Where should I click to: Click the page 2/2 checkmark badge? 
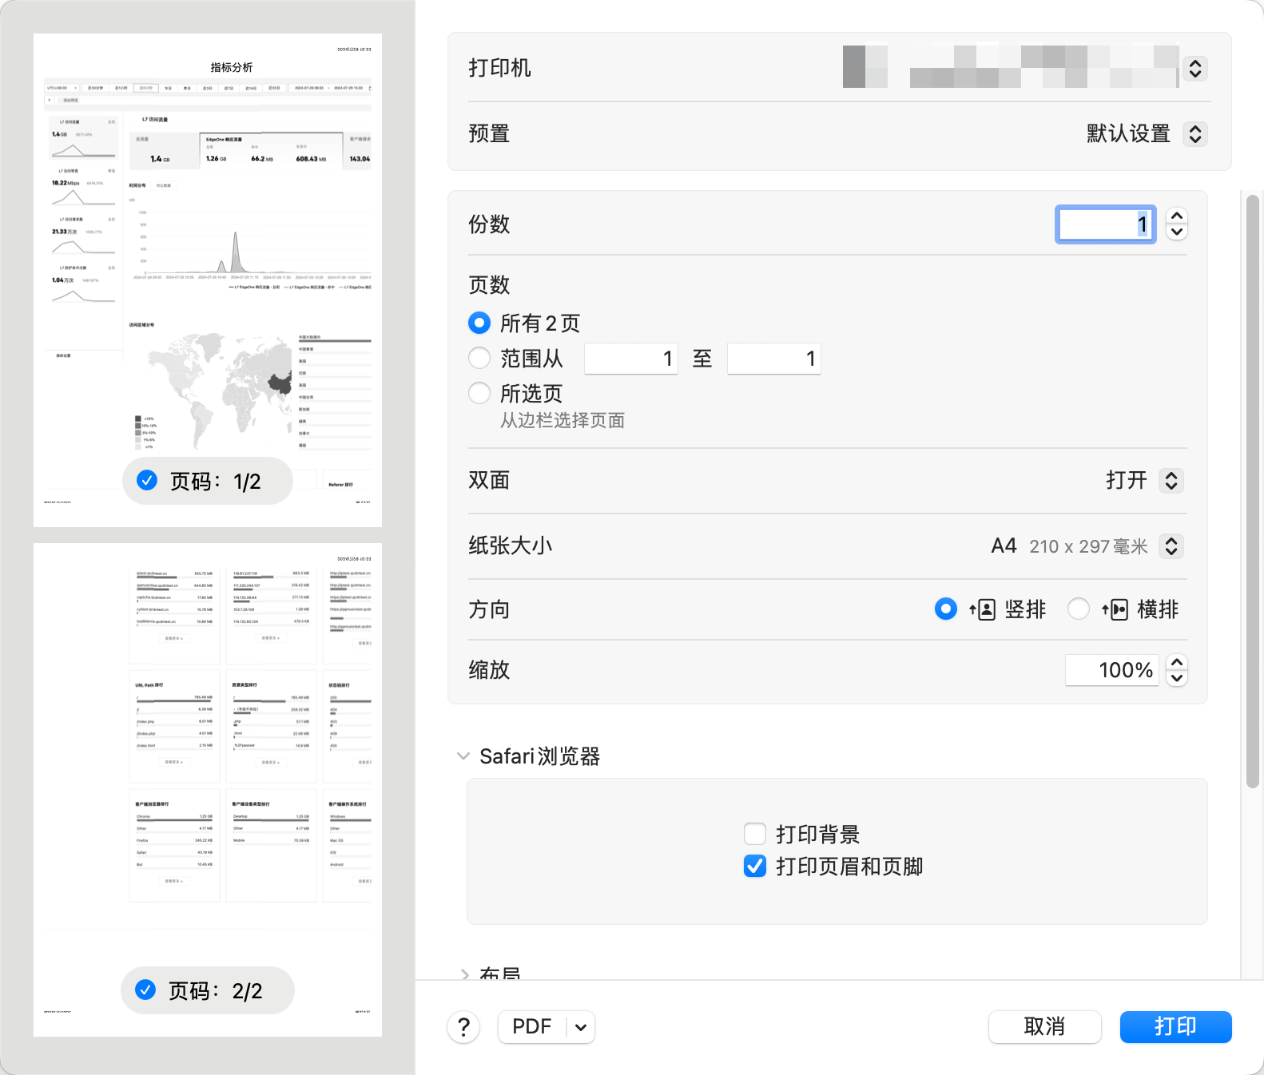(145, 990)
